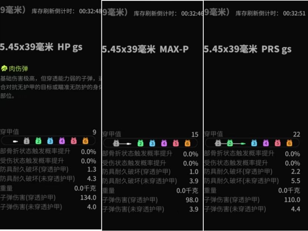Click orange armor level 6 icon in HP gs panel
The height and width of the screenshot is (231, 308).
(x=85, y=141)
